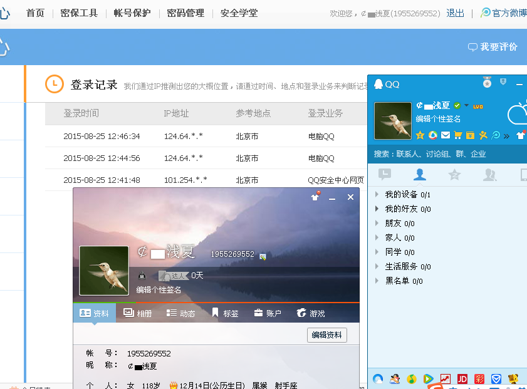Image resolution: width=527 pixels, height=389 pixels.
Task: Open JD shopping icon in bottom bar
Action: coord(462,379)
